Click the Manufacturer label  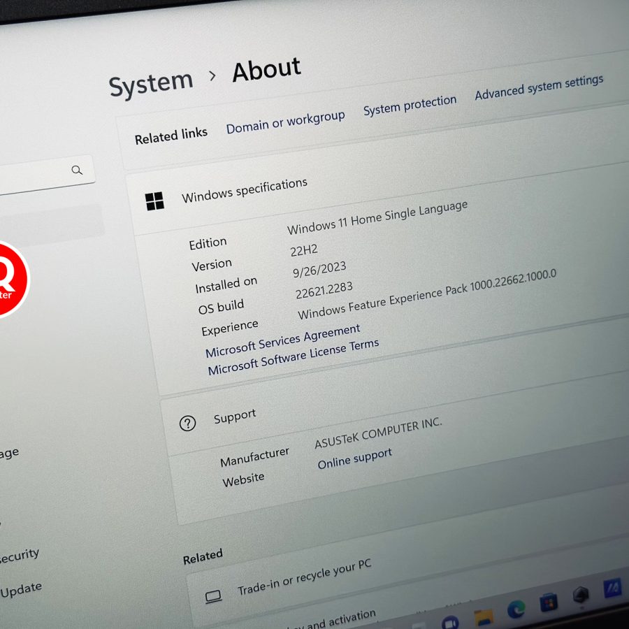(x=254, y=457)
